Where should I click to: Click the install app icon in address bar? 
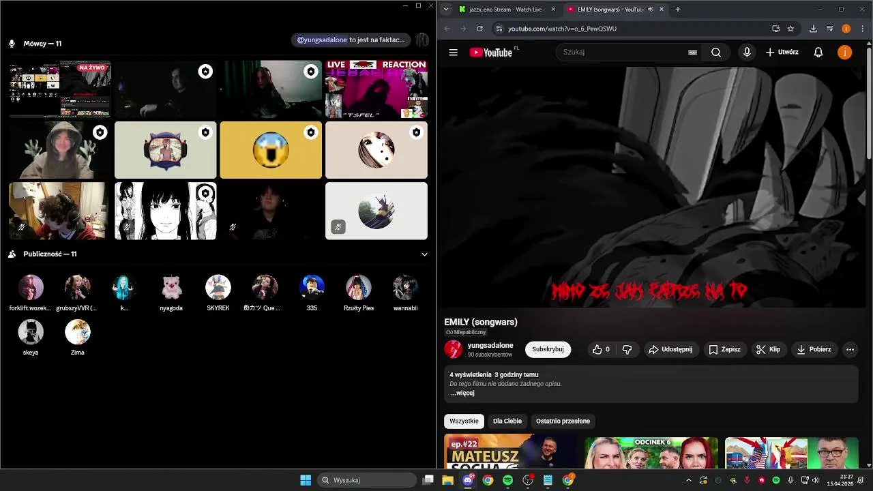[x=775, y=29]
